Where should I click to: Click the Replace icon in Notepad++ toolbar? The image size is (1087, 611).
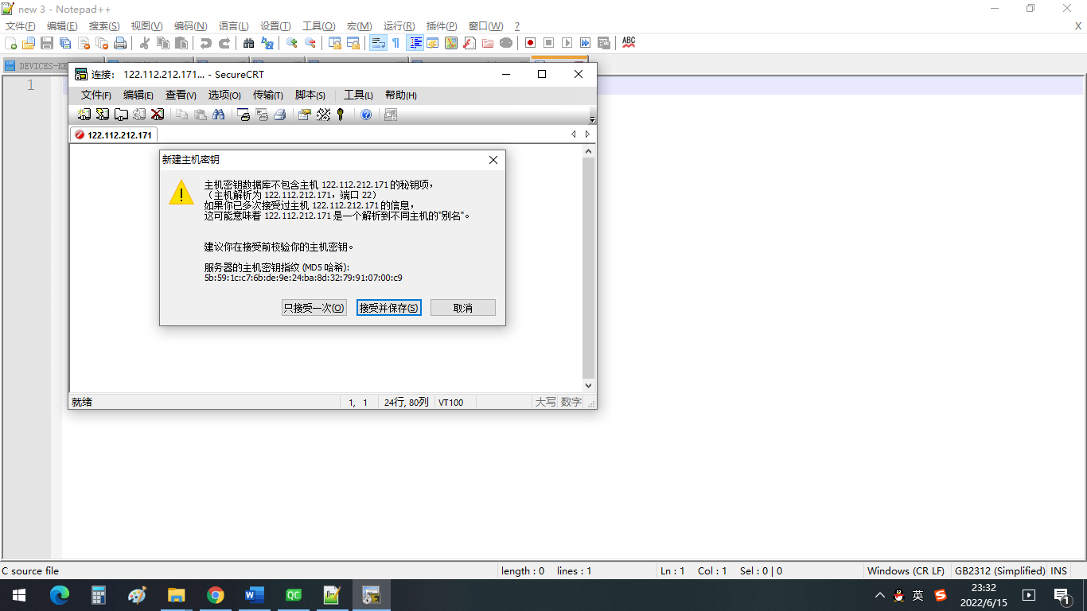coord(267,43)
